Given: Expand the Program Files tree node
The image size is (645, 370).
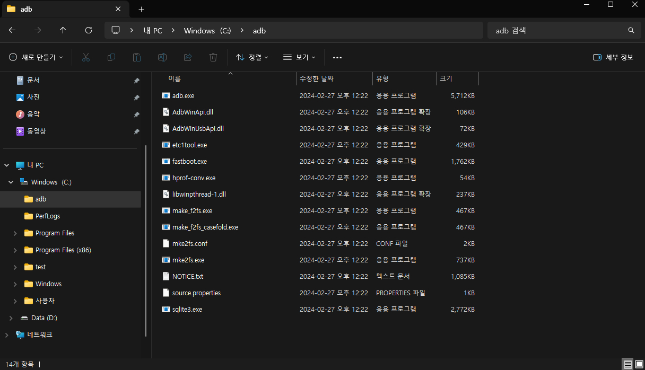Looking at the screenshot, I should click(15, 233).
